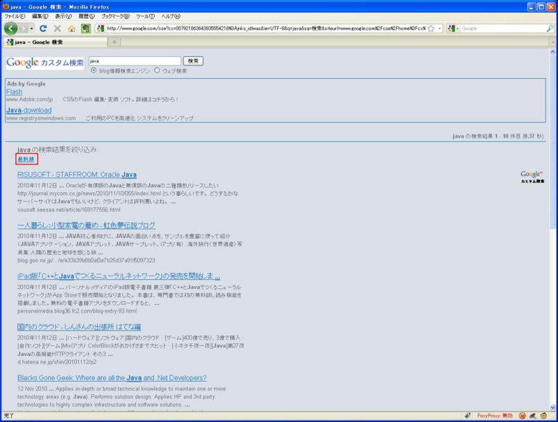Open 'Blacks Gone Geek' result link
Image resolution: width=558 pixels, height=422 pixels.
click(112, 377)
